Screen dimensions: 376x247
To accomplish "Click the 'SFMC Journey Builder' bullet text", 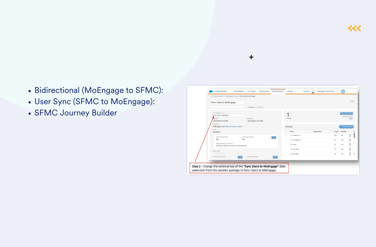I will click(x=76, y=113).
